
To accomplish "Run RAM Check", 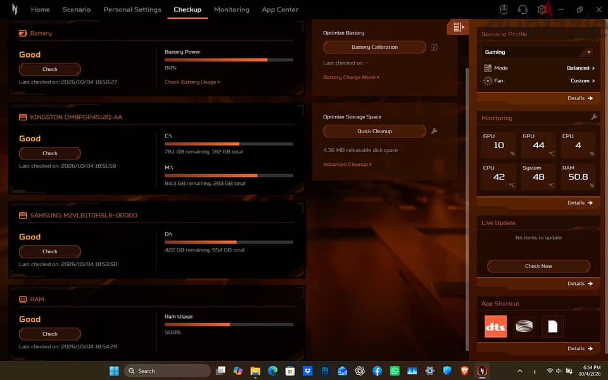I will (50, 334).
